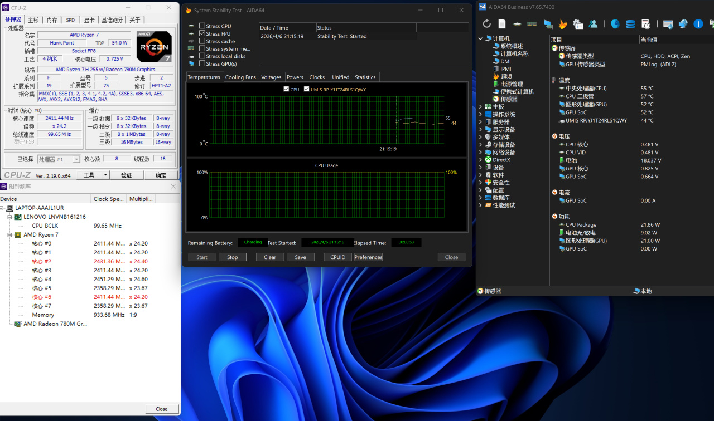This screenshot has width=714, height=421.
Task: Select 核心 #2 row in clock list
Action: click(x=42, y=261)
